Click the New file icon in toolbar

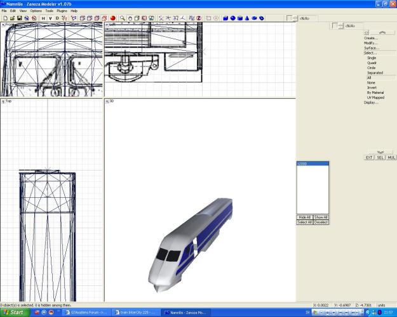tap(4, 18)
